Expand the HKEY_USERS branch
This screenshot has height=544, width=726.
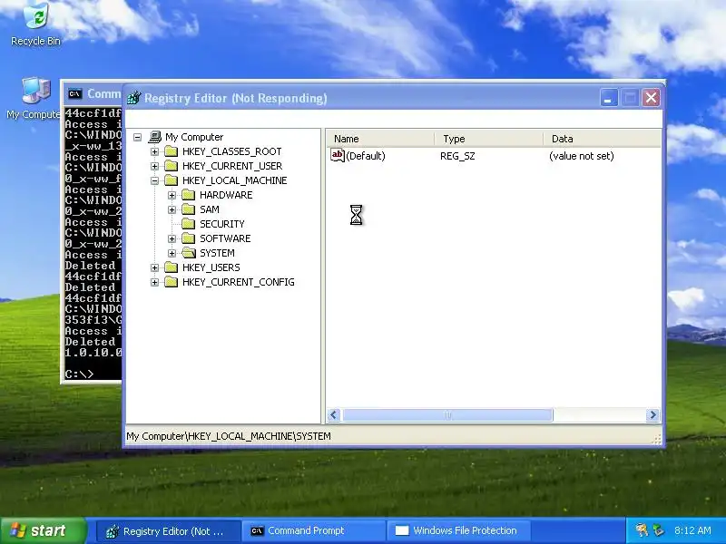click(154, 267)
